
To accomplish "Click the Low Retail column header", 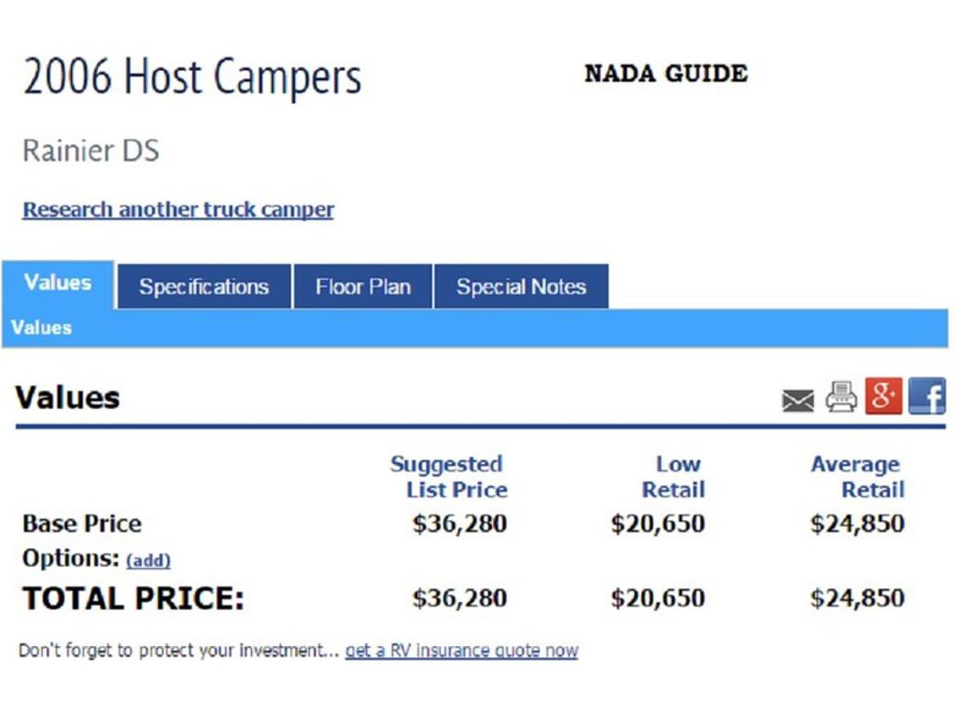I will click(673, 477).
